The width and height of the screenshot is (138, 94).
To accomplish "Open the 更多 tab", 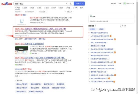I will 82,8.
